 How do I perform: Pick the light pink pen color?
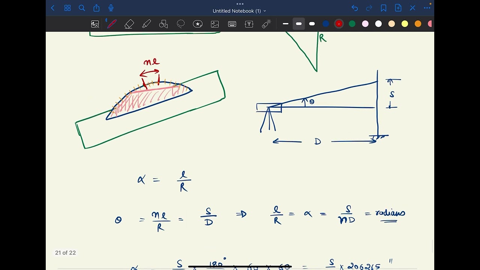click(x=365, y=24)
